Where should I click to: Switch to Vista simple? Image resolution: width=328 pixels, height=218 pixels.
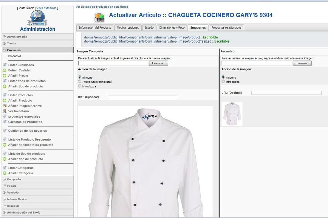[x=26, y=8]
